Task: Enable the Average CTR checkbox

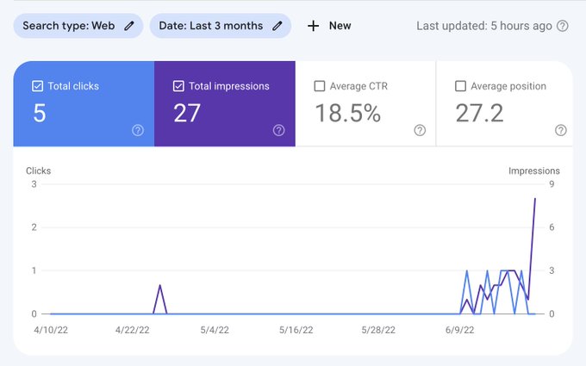Action: point(320,86)
